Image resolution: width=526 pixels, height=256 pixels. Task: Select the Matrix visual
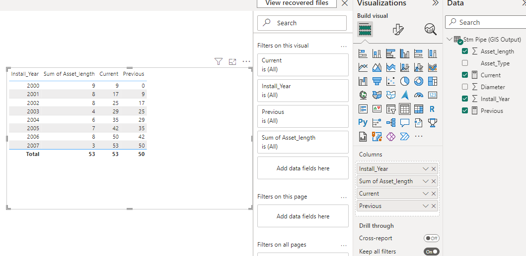(x=419, y=109)
